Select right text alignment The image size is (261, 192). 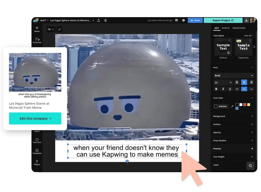tap(251, 82)
